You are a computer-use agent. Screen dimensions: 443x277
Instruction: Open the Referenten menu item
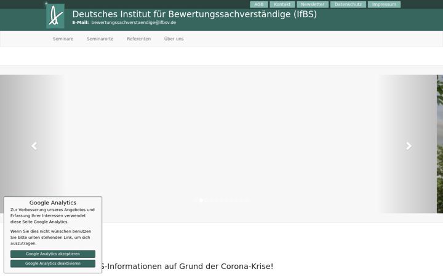[x=138, y=39]
